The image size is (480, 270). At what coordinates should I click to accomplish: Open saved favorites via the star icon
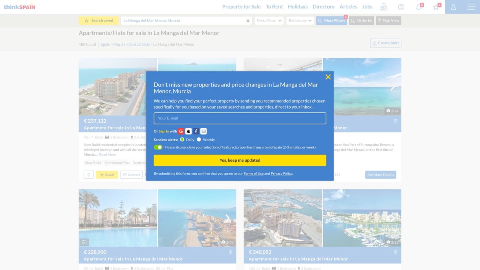436,7
